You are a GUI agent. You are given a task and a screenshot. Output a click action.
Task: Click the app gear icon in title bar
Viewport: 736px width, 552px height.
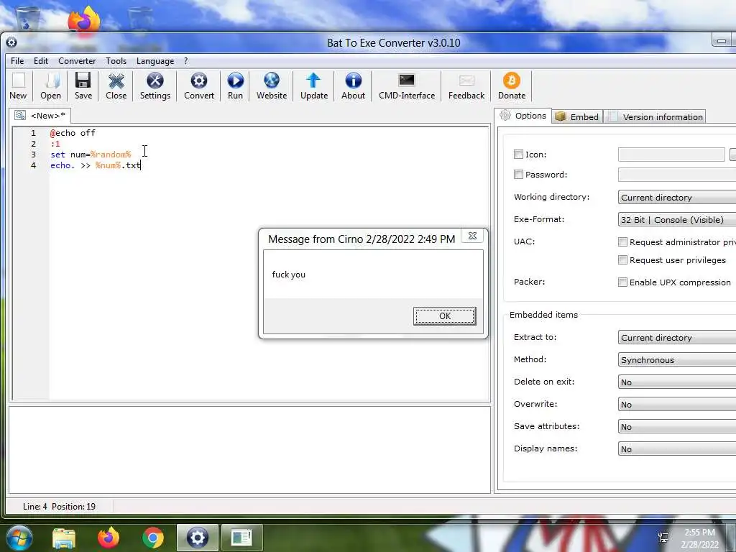point(11,42)
